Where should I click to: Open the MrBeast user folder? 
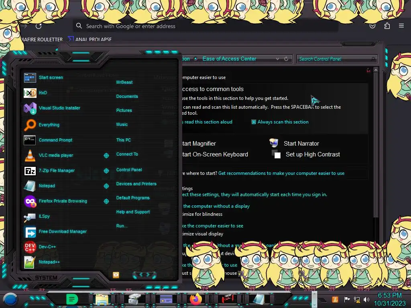coord(124,82)
